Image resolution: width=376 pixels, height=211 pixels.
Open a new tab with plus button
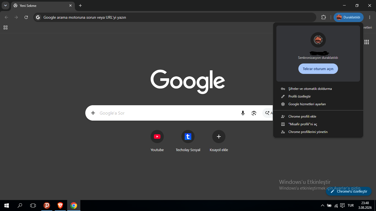[80, 5]
